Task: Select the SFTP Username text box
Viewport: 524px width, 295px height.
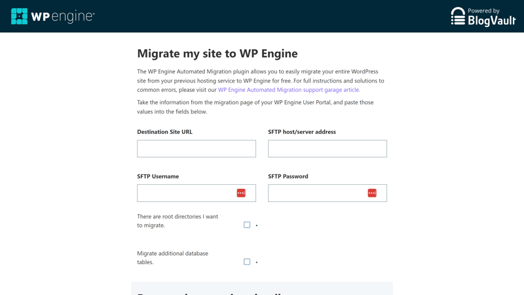Action: coord(185,193)
